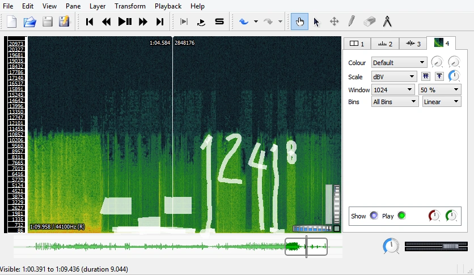Select the arrow Select tool
Image resolution: width=474 pixels, height=275 pixels.
[316, 22]
